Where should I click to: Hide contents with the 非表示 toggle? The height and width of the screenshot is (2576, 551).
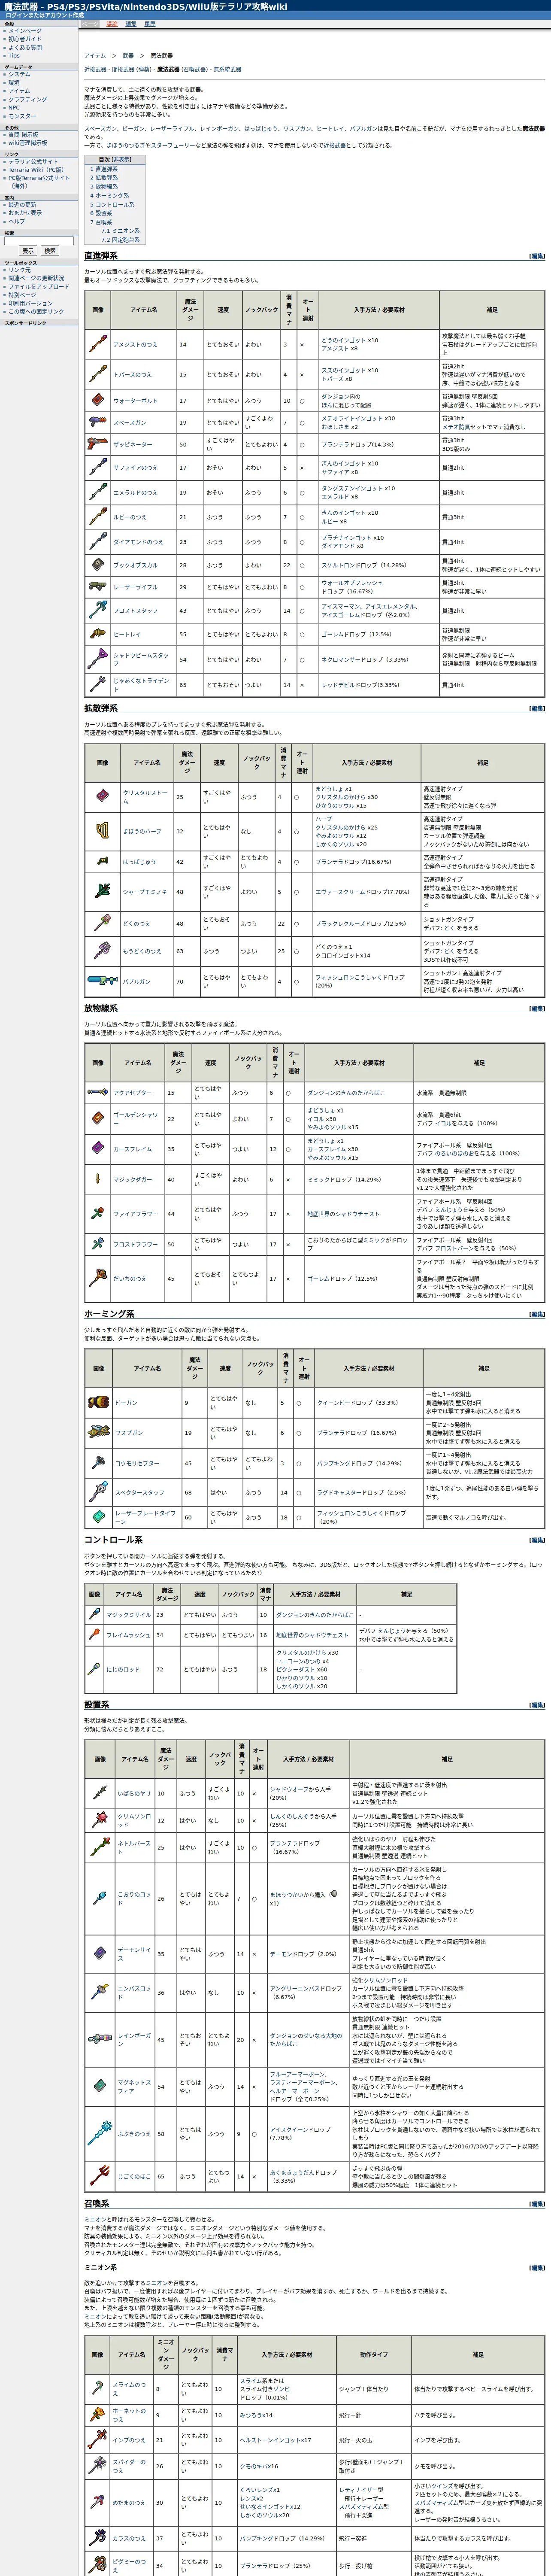click(x=121, y=159)
